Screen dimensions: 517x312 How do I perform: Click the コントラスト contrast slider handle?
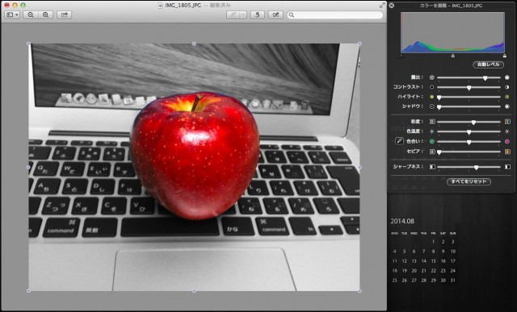[x=469, y=88]
